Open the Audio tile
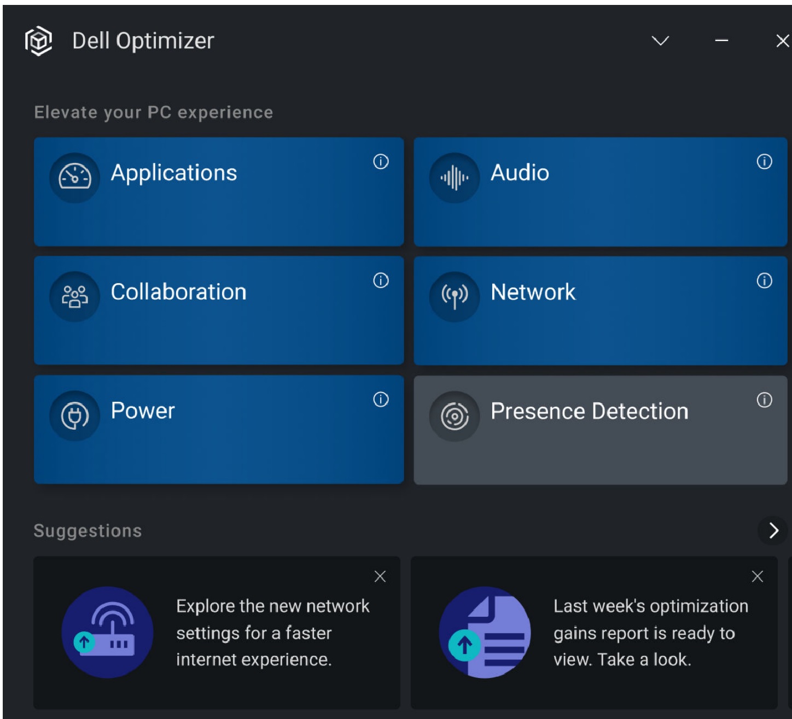Viewport: 792px width, 719px height. (x=600, y=192)
